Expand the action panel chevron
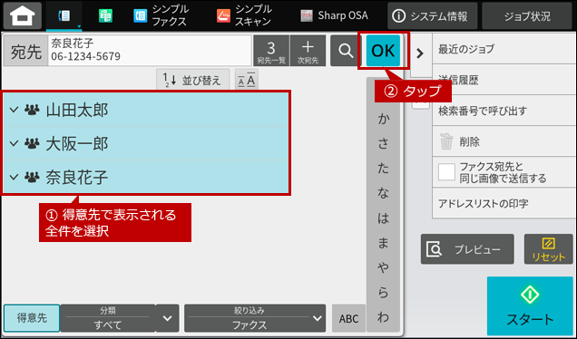Viewport: 577px width, 339px height. pos(420,53)
